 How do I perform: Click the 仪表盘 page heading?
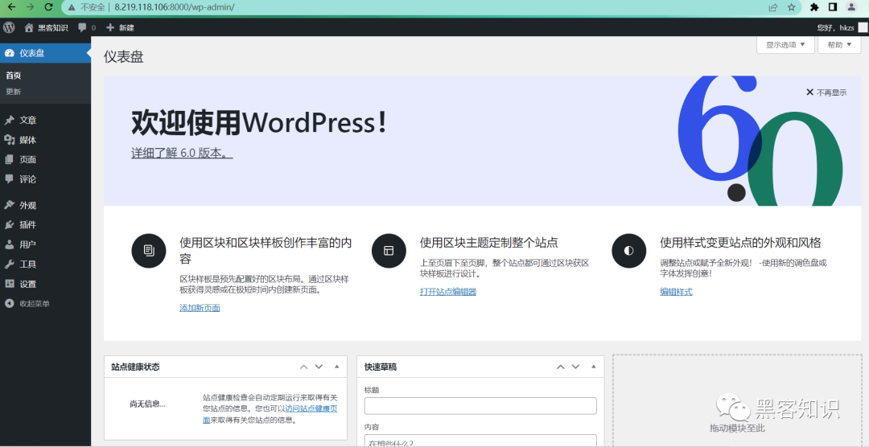coord(124,56)
